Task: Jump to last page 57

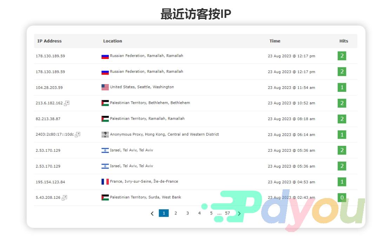Action: tap(227, 213)
